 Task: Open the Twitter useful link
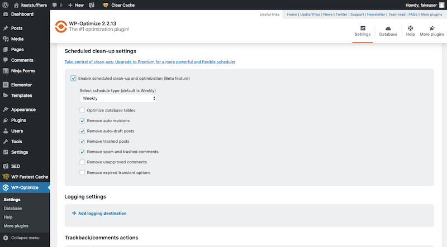coord(341,14)
